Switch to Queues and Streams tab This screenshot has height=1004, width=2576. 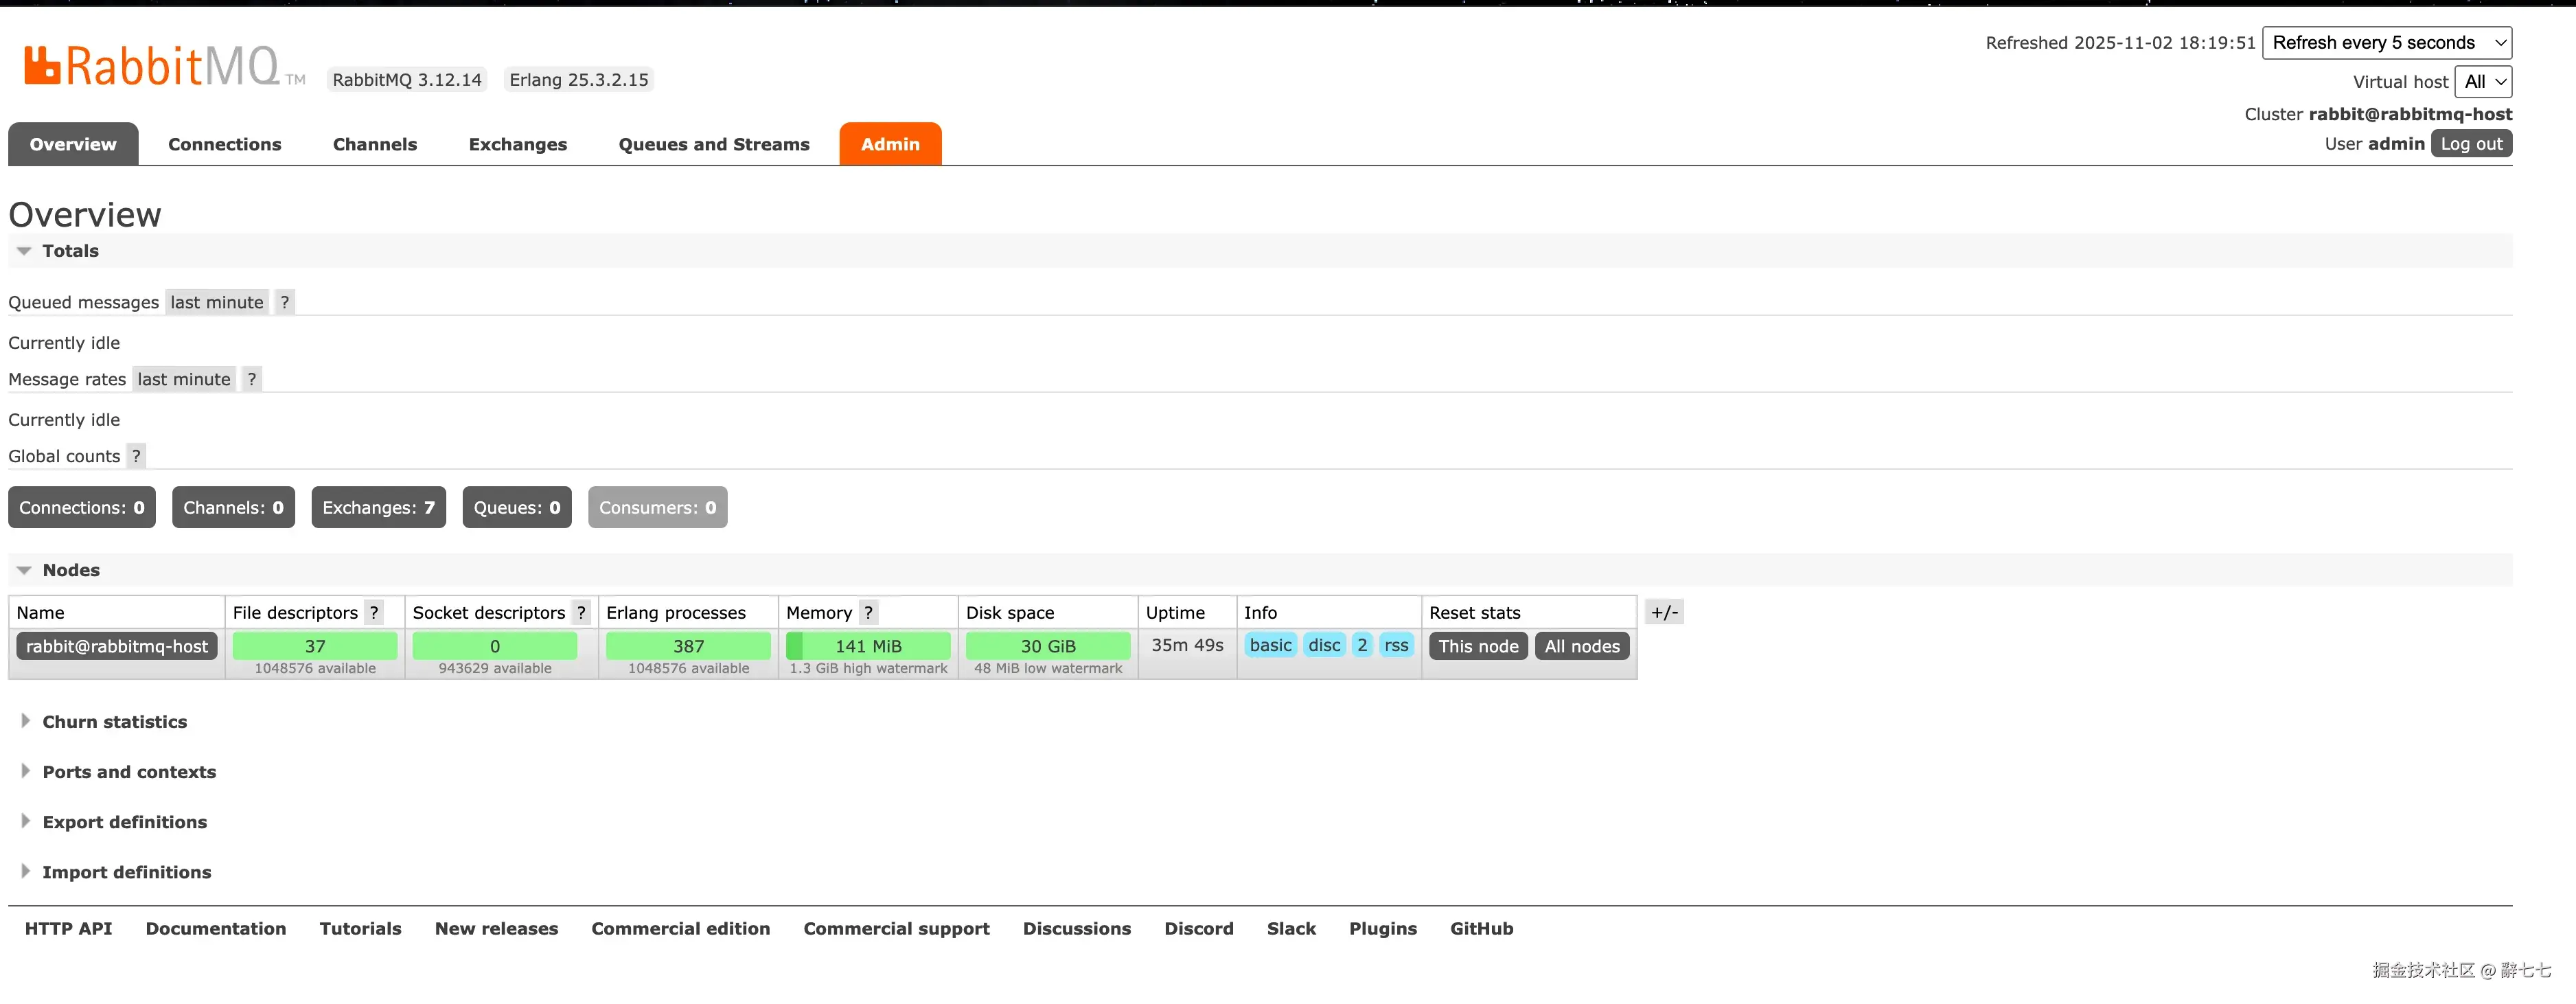(x=714, y=144)
